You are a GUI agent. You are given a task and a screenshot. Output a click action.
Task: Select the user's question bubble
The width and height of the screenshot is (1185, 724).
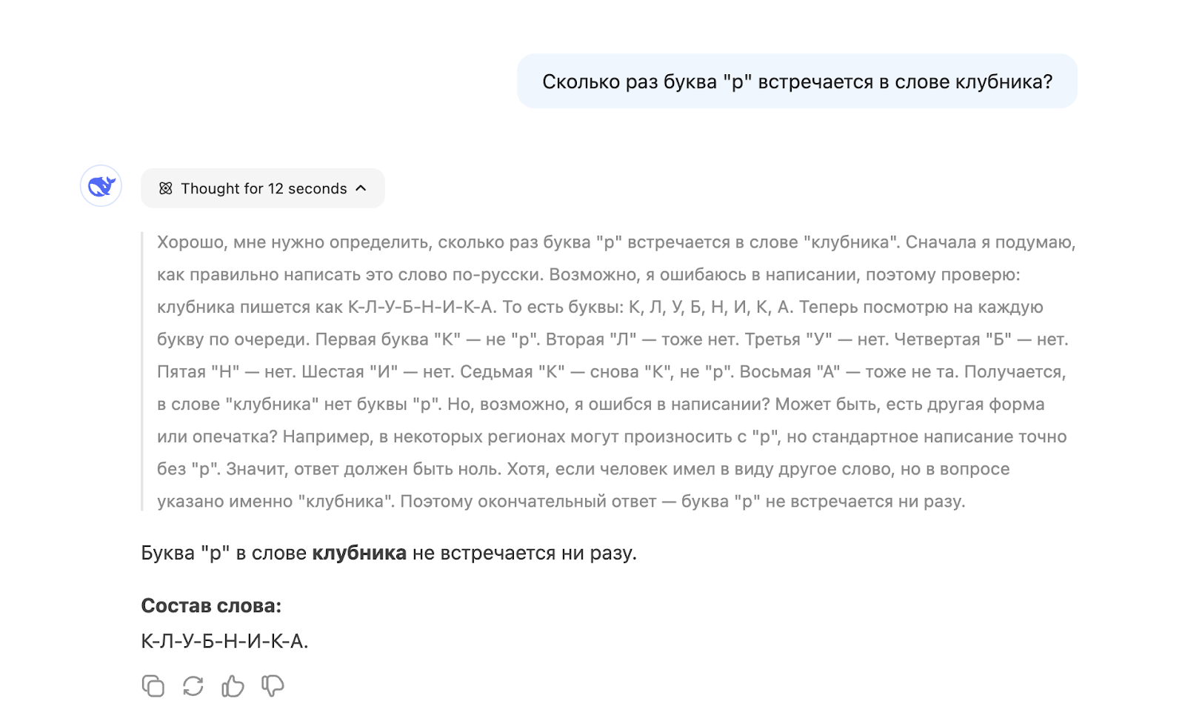[798, 82]
